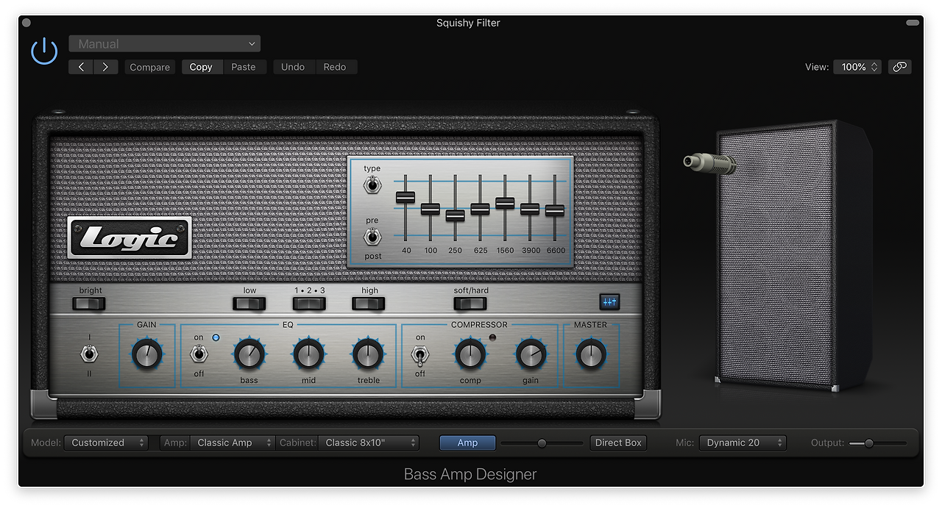This screenshot has height=508, width=942.
Task: Select the Amp signal button
Action: pyautogui.click(x=467, y=443)
